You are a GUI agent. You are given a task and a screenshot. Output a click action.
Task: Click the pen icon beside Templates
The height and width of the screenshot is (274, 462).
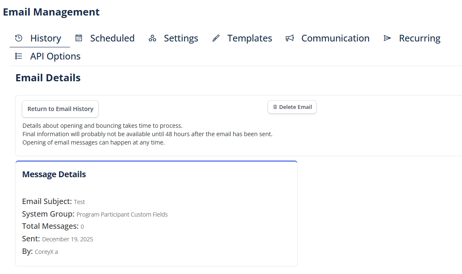click(x=216, y=38)
